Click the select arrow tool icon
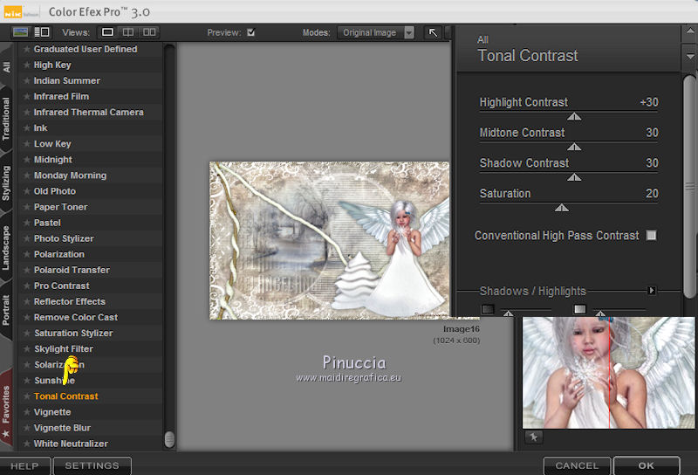The width and height of the screenshot is (698, 475). point(433,32)
